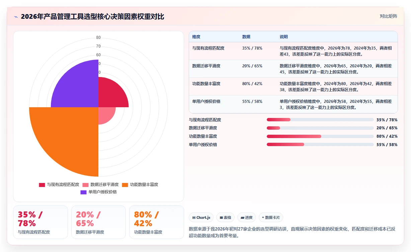Click table cell value 20% / 65%

pos(252,66)
